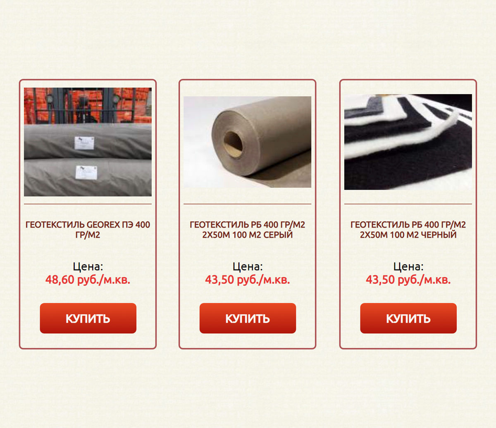Click КУПИТЬ under the черный geotextile
Screen dimensions: 496x428
click(408, 318)
